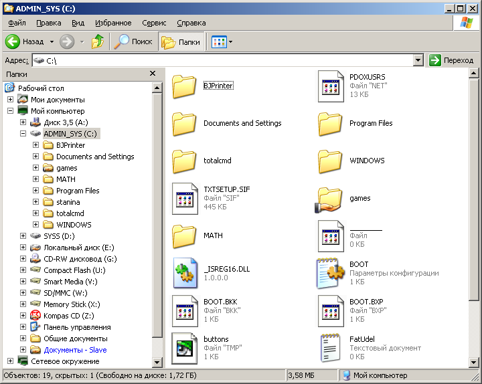
Task: Select MATH folder icon in file list
Action: [x=184, y=237]
